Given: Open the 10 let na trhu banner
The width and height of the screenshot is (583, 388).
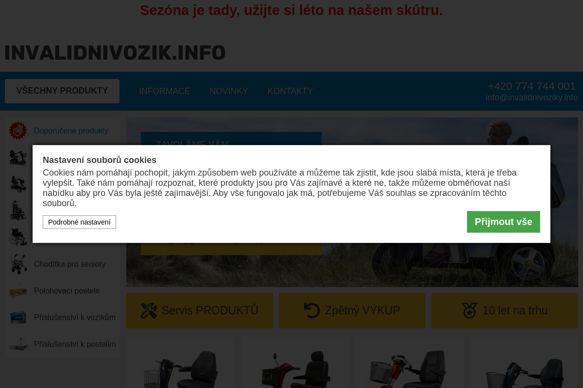Looking at the screenshot, I should pyautogui.click(x=505, y=310).
